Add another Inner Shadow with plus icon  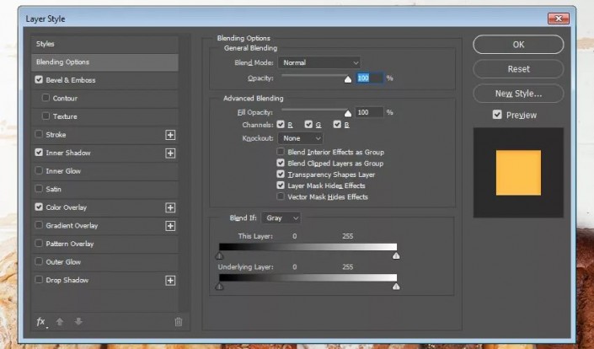[x=170, y=153]
